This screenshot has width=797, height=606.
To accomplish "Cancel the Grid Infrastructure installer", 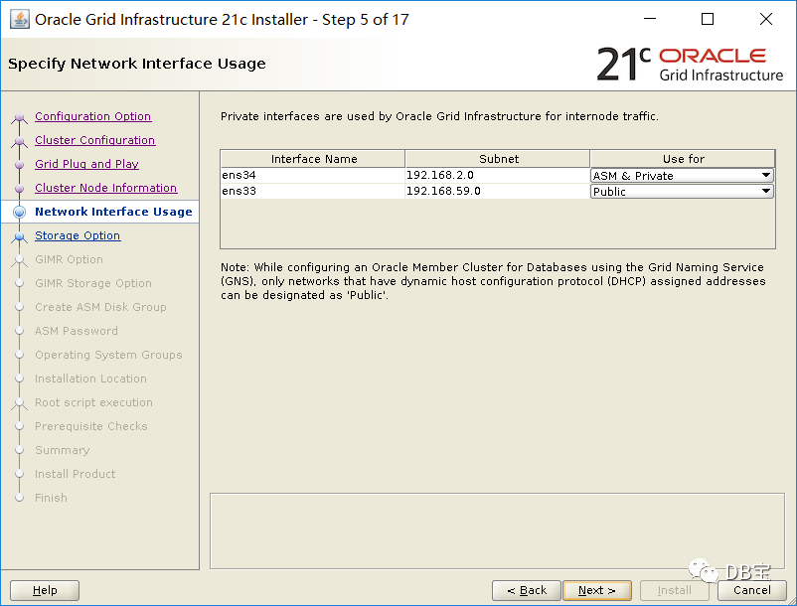I will tap(751, 590).
